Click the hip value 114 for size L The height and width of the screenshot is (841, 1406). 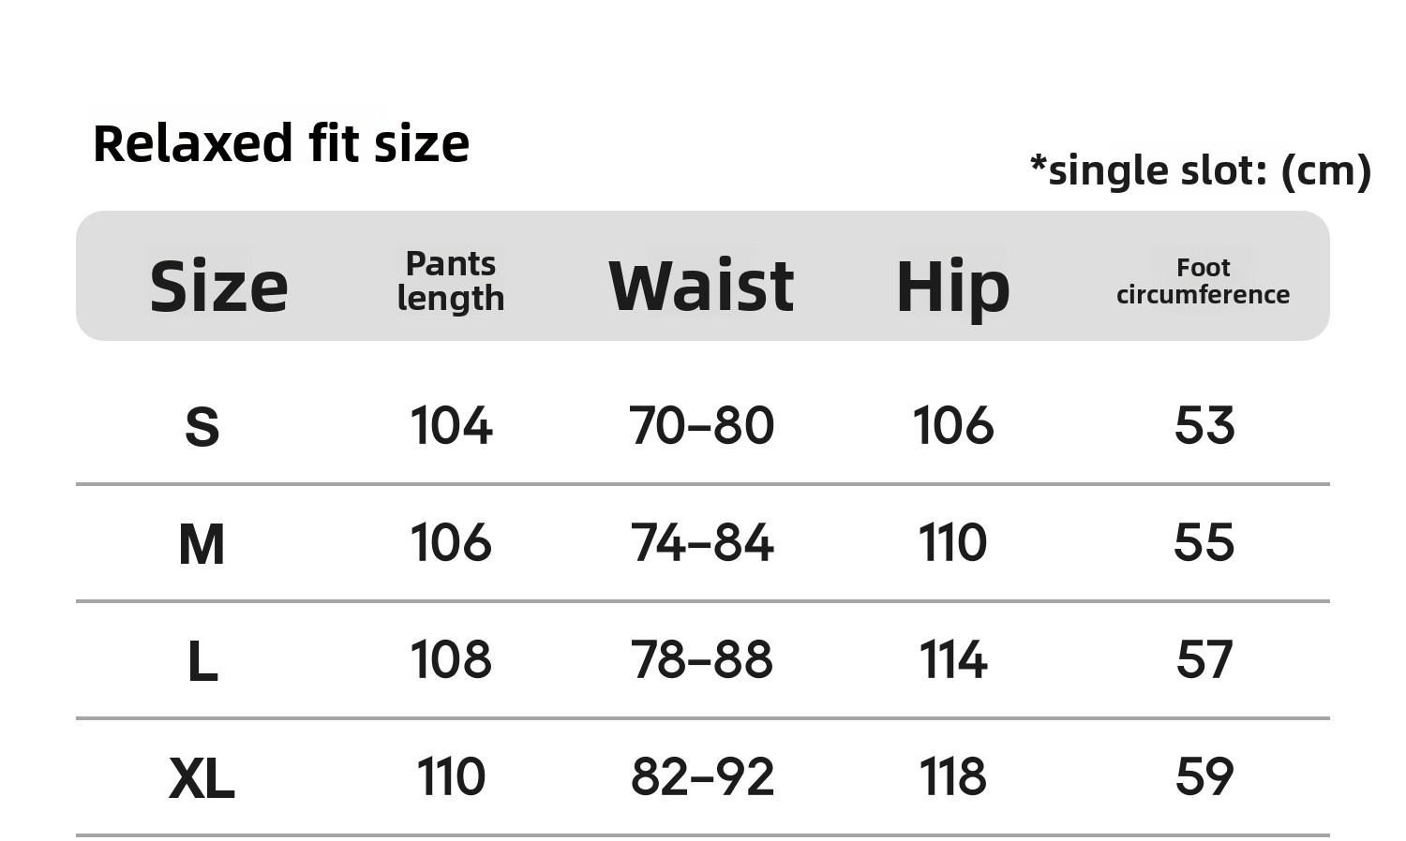(952, 660)
